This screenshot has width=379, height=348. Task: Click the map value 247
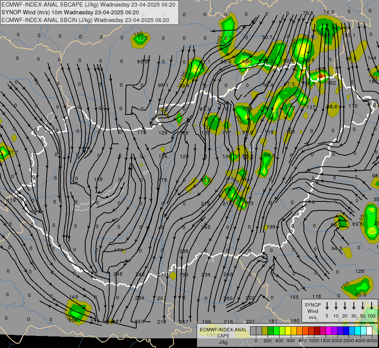[x=184, y=322]
